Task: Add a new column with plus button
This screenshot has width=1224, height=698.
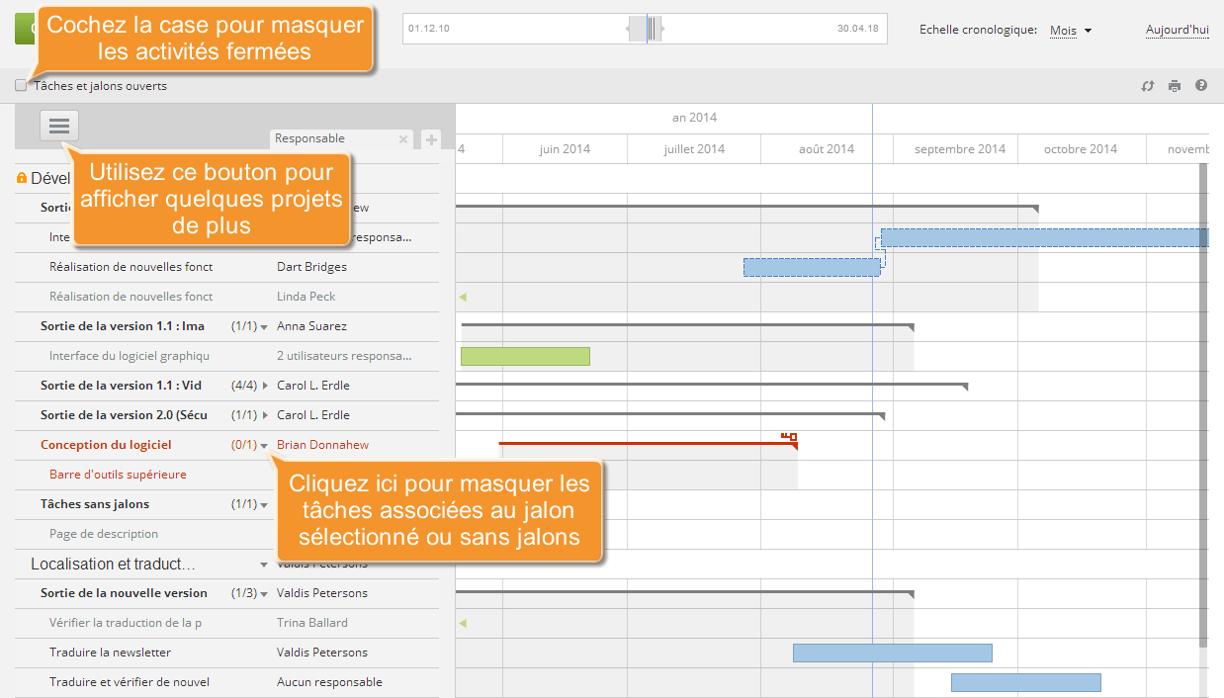Action: pos(431,139)
